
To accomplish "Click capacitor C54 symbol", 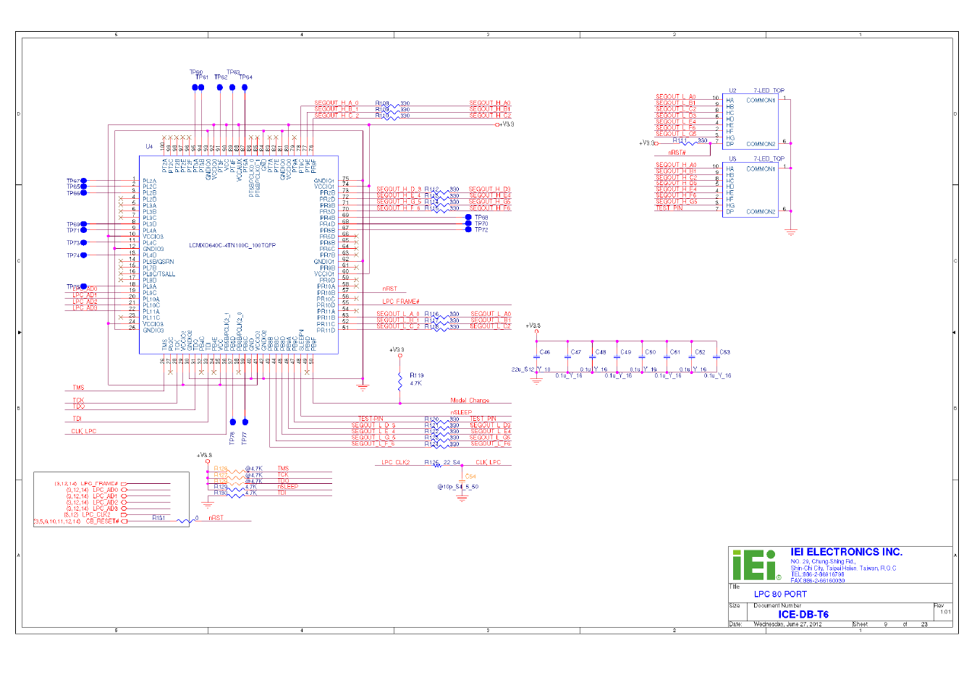I will coord(462,482).
